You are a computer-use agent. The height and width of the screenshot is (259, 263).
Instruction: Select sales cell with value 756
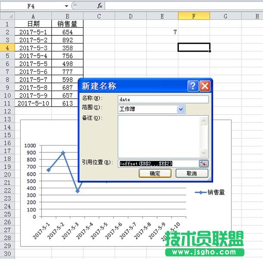coord(67,56)
